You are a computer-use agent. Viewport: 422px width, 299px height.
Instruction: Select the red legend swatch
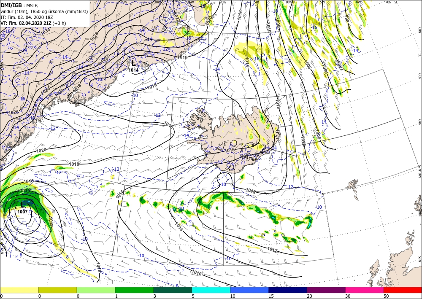[403, 290]
